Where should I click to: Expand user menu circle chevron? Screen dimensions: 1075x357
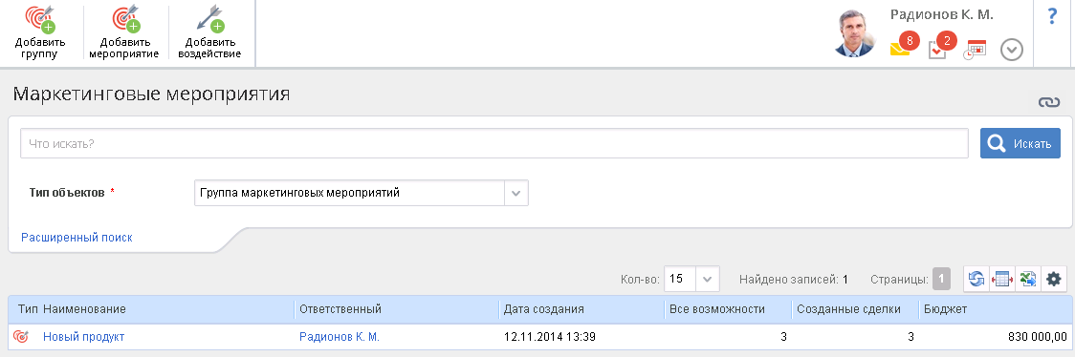click(1012, 50)
